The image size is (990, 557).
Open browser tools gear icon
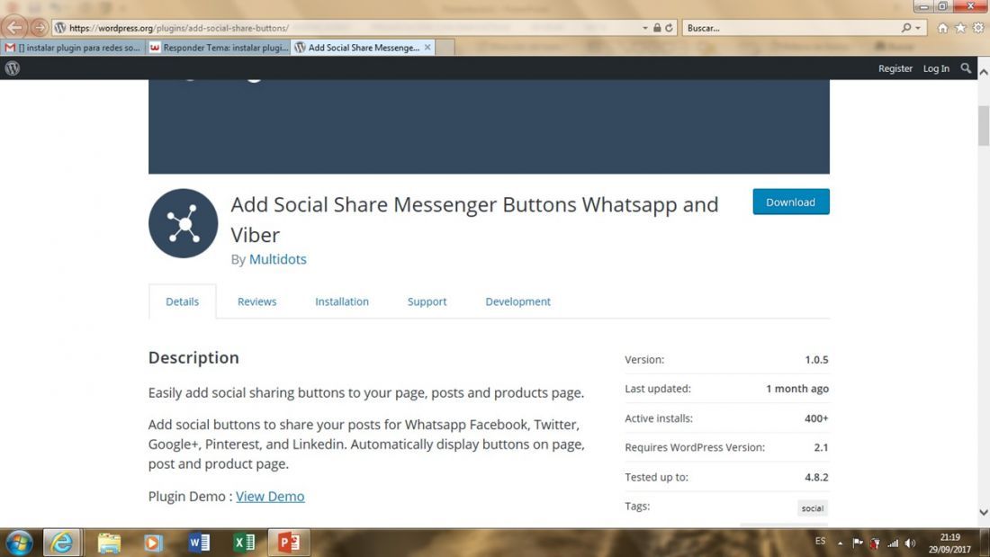(x=978, y=28)
